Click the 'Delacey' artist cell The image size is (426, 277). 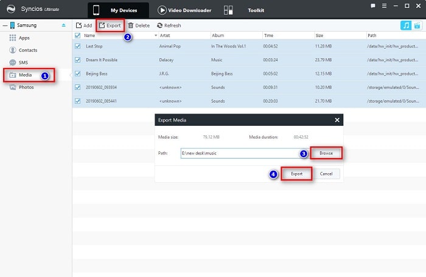[166, 60]
